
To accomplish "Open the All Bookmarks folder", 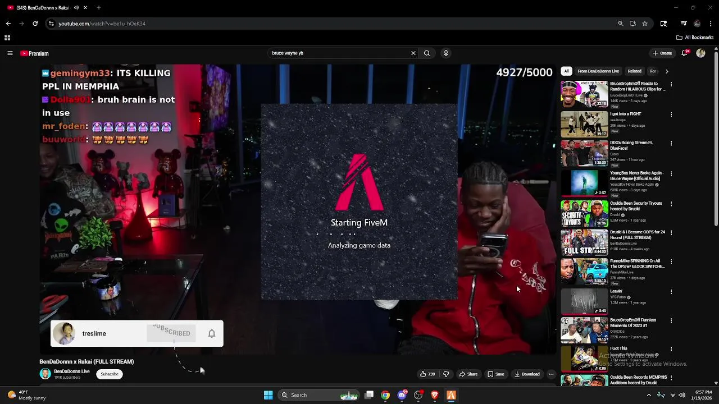I will pos(695,38).
